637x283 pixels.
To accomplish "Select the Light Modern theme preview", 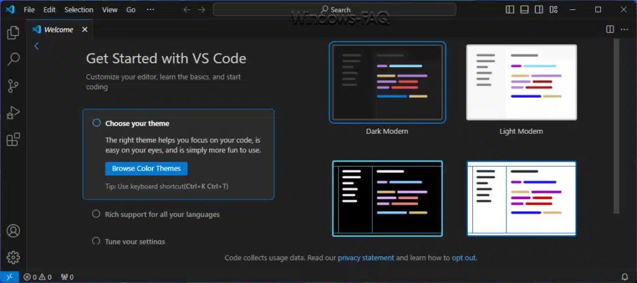I will click(521, 83).
